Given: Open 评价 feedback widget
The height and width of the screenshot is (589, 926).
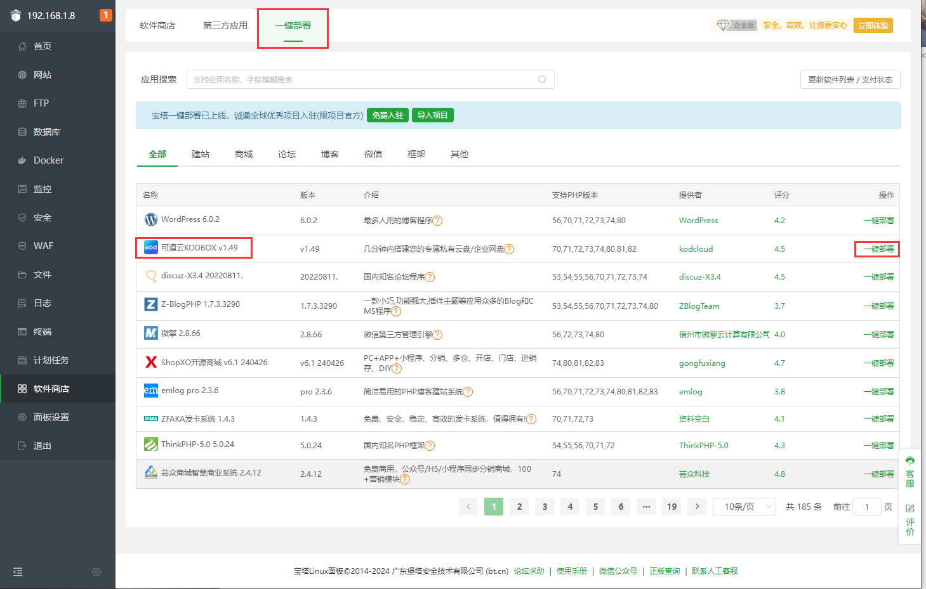Looking at the screenshot, I should point(910,520).
